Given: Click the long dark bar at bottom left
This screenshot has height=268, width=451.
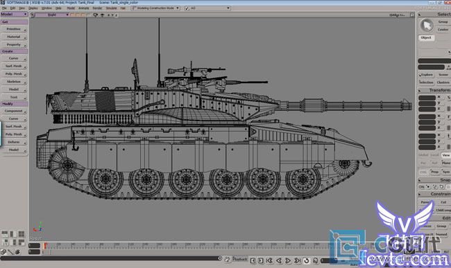Looking at the screenshot, I should click(110, 258).
